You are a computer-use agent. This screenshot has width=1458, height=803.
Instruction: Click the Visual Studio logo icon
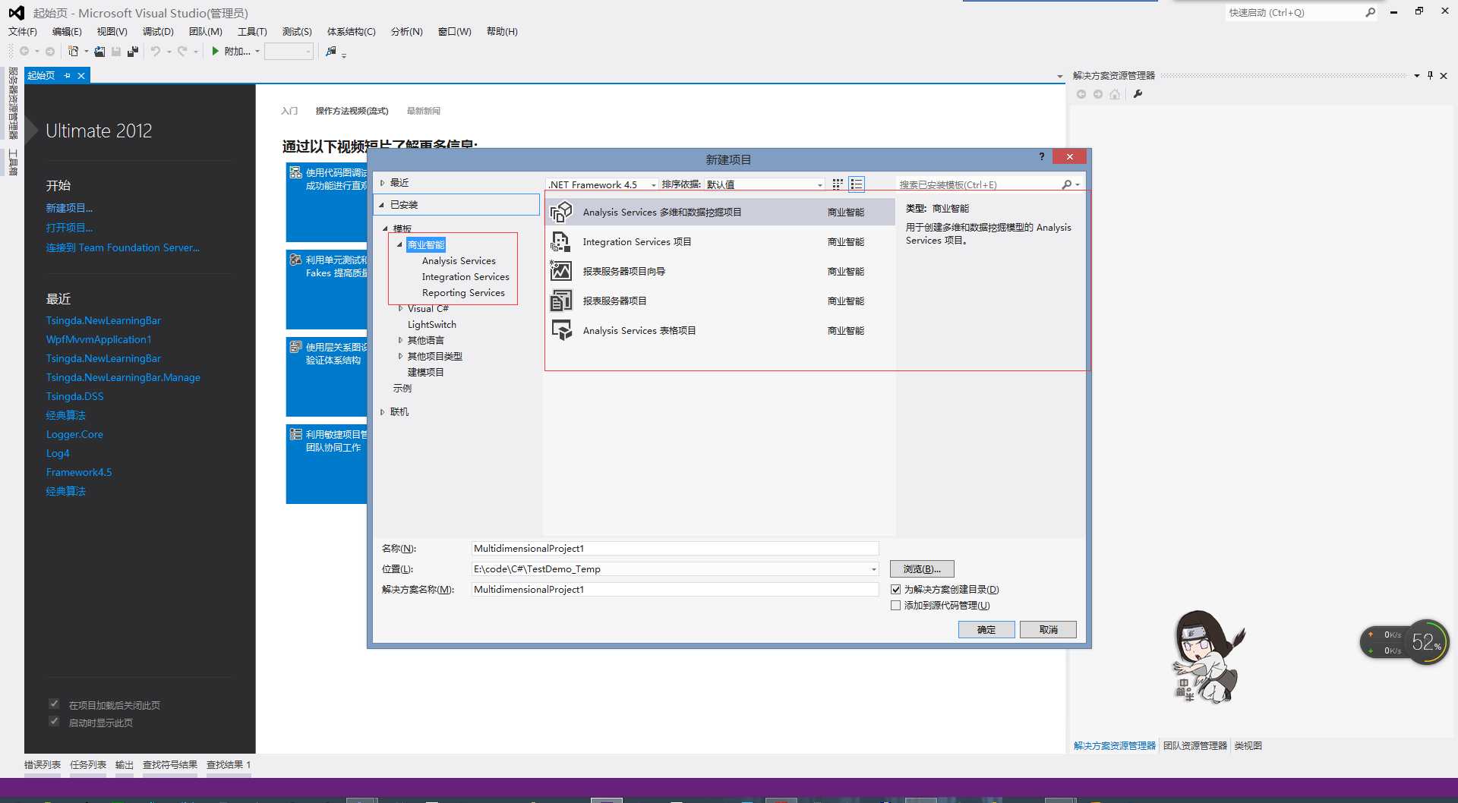(x=16, y=13)
